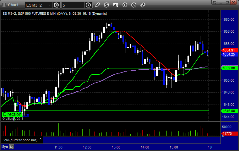Open the symbol settings gear icon

[x=56, y=5]
